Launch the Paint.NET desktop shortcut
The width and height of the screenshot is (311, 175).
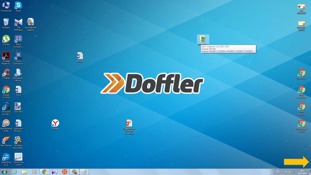coord(18,108)
